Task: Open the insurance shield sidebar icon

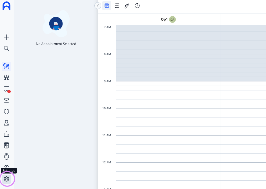Action: coord(6,112)
